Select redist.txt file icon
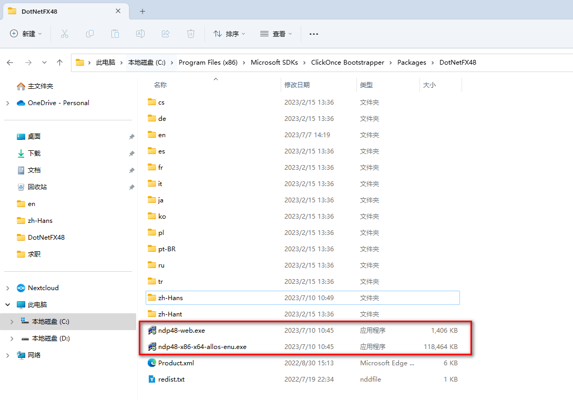Viewport: 573px width, 400px height. coord(151,379)
